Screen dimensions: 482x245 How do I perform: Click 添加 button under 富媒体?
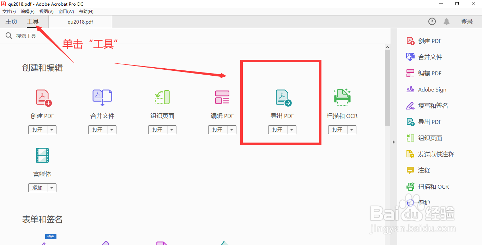click(38, 188)
